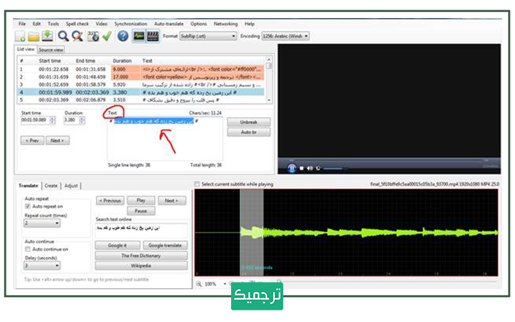The image size is (515, 322).
Task: Switch to List view tab
Action: tap(26, 49)
